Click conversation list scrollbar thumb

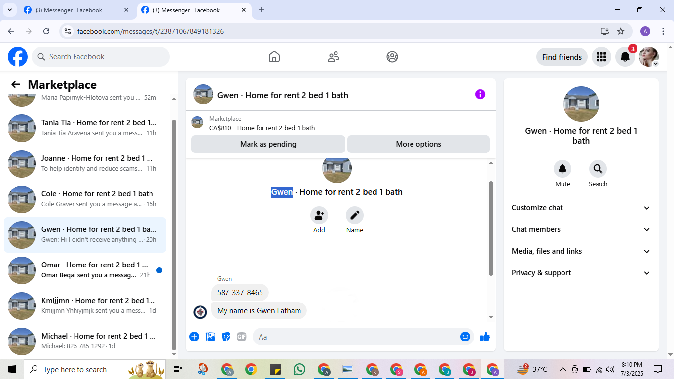174,234
